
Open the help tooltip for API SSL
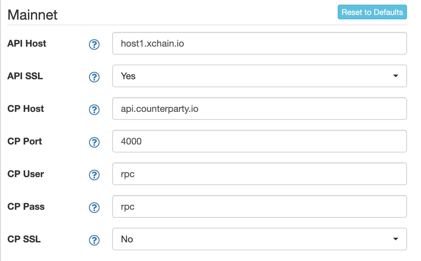pyautogui.click(x=94, y=77)
